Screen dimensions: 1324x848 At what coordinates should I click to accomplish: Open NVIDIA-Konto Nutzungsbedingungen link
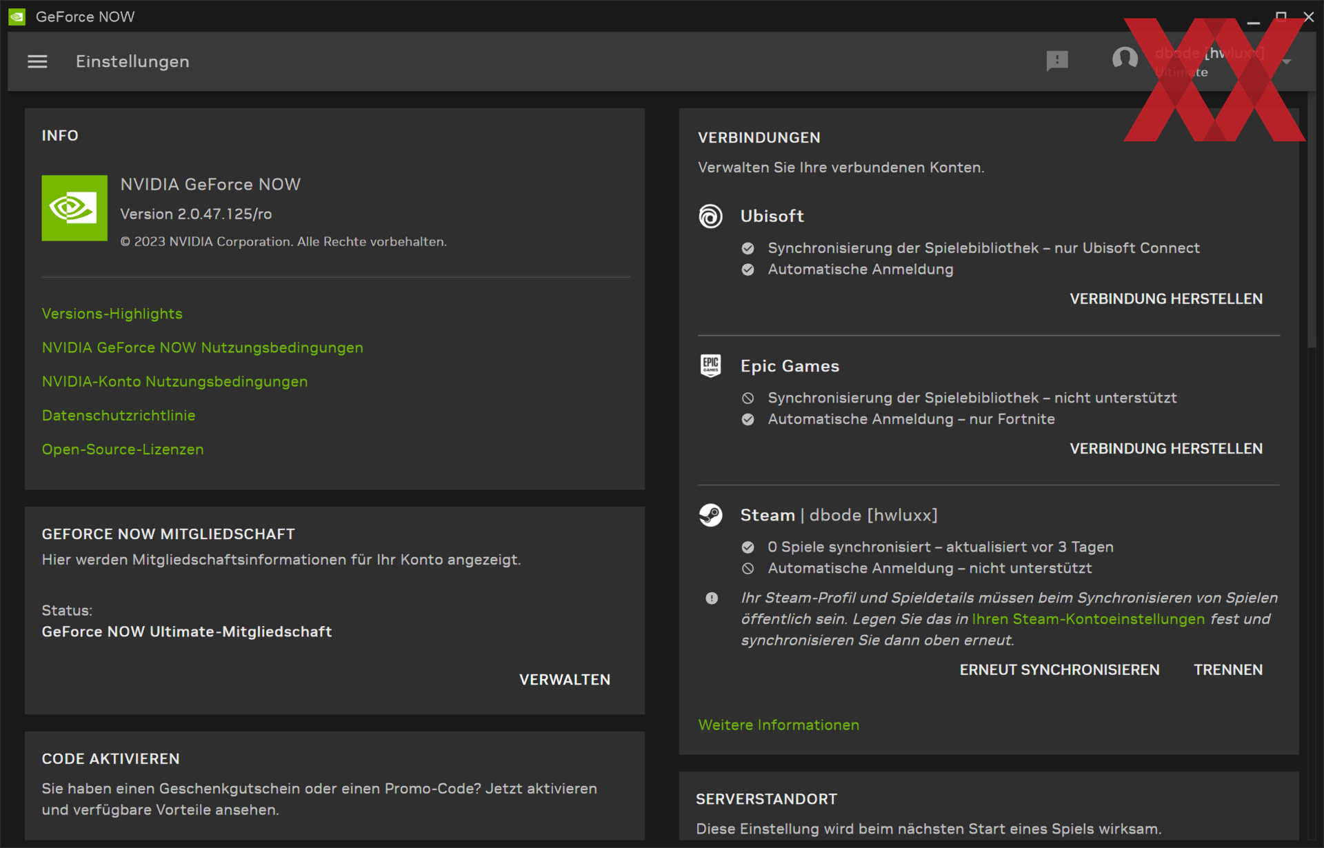[174, 381]
